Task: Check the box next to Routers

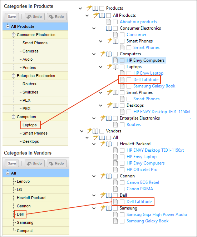Action: pyautogui.click(x=122, y=125)
